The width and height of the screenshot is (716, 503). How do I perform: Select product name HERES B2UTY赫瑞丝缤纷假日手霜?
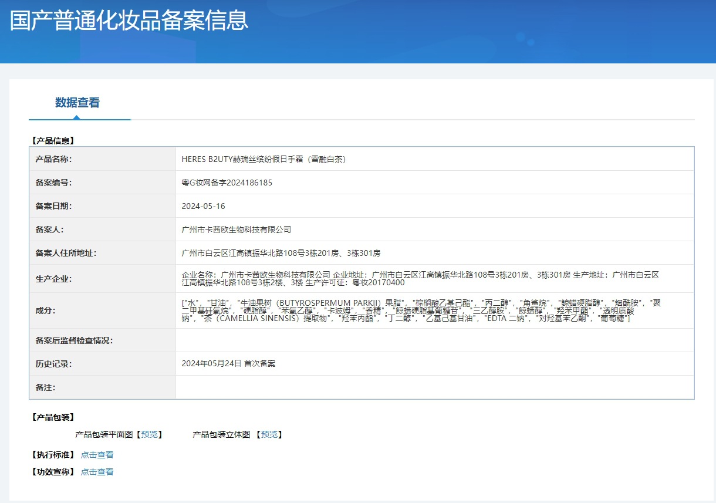(x=264, y=159)
